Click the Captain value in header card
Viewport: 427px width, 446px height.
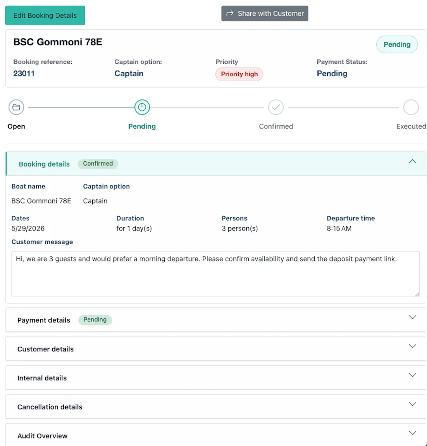click(x=129, y=73)
